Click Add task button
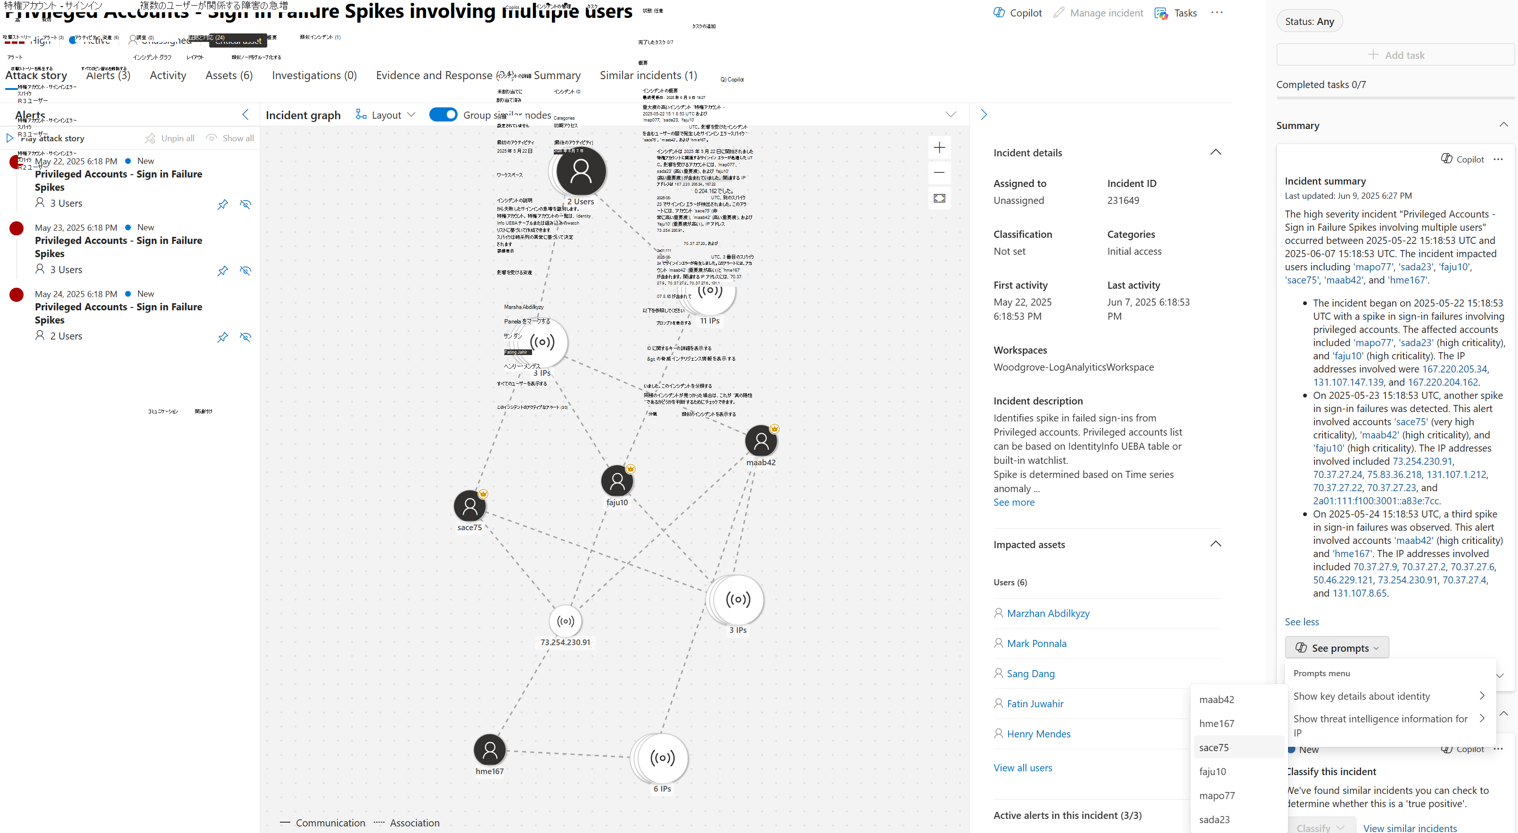Screen dimensions: 1518x833 pos(1395,55)
